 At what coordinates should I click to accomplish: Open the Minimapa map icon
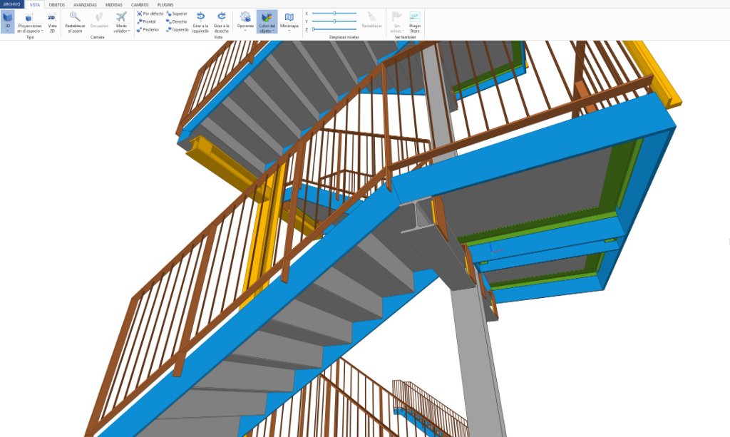click(289, 17)
